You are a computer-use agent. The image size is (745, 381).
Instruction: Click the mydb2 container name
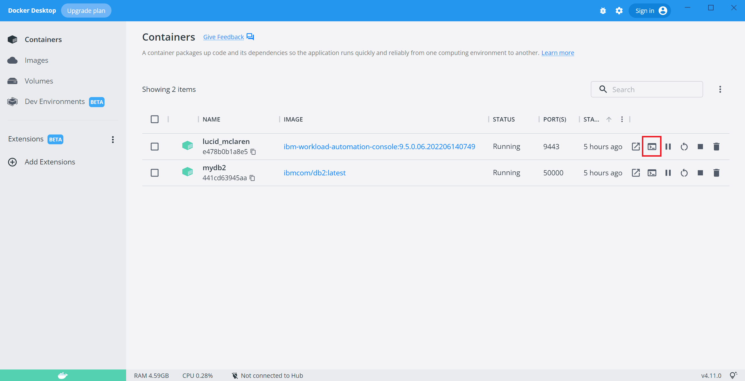coord(214,168)
